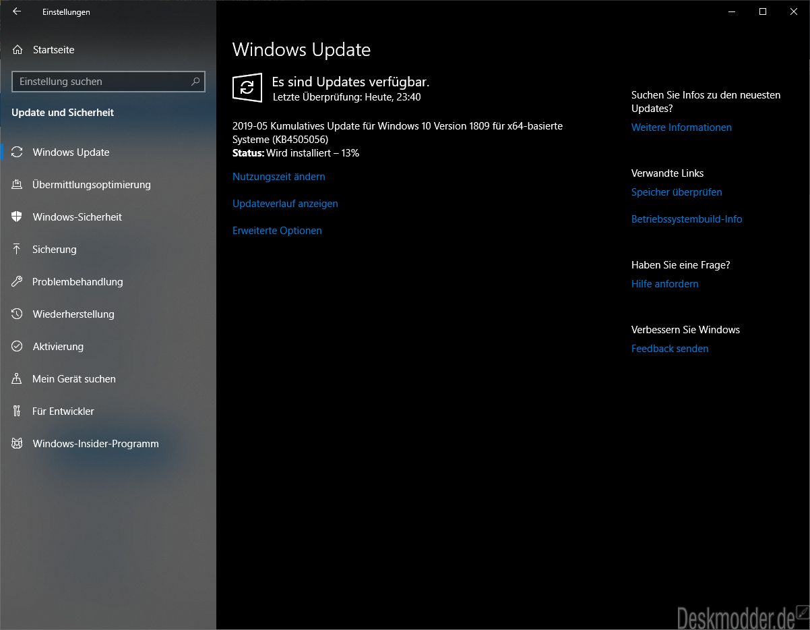Click Weitere Informationen link
810x630 pixels.
pos(681,127)
